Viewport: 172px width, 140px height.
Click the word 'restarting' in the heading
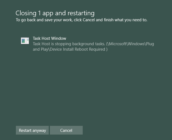[x=81, y=13]
